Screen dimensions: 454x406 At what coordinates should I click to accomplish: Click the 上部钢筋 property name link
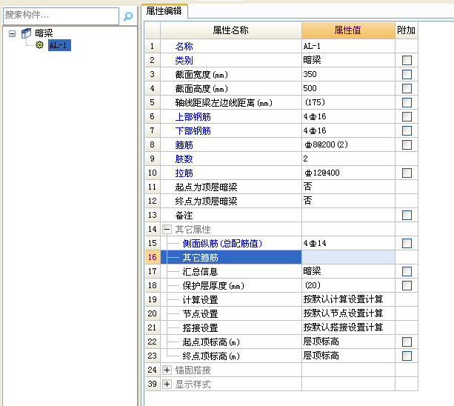pos(193,116)
